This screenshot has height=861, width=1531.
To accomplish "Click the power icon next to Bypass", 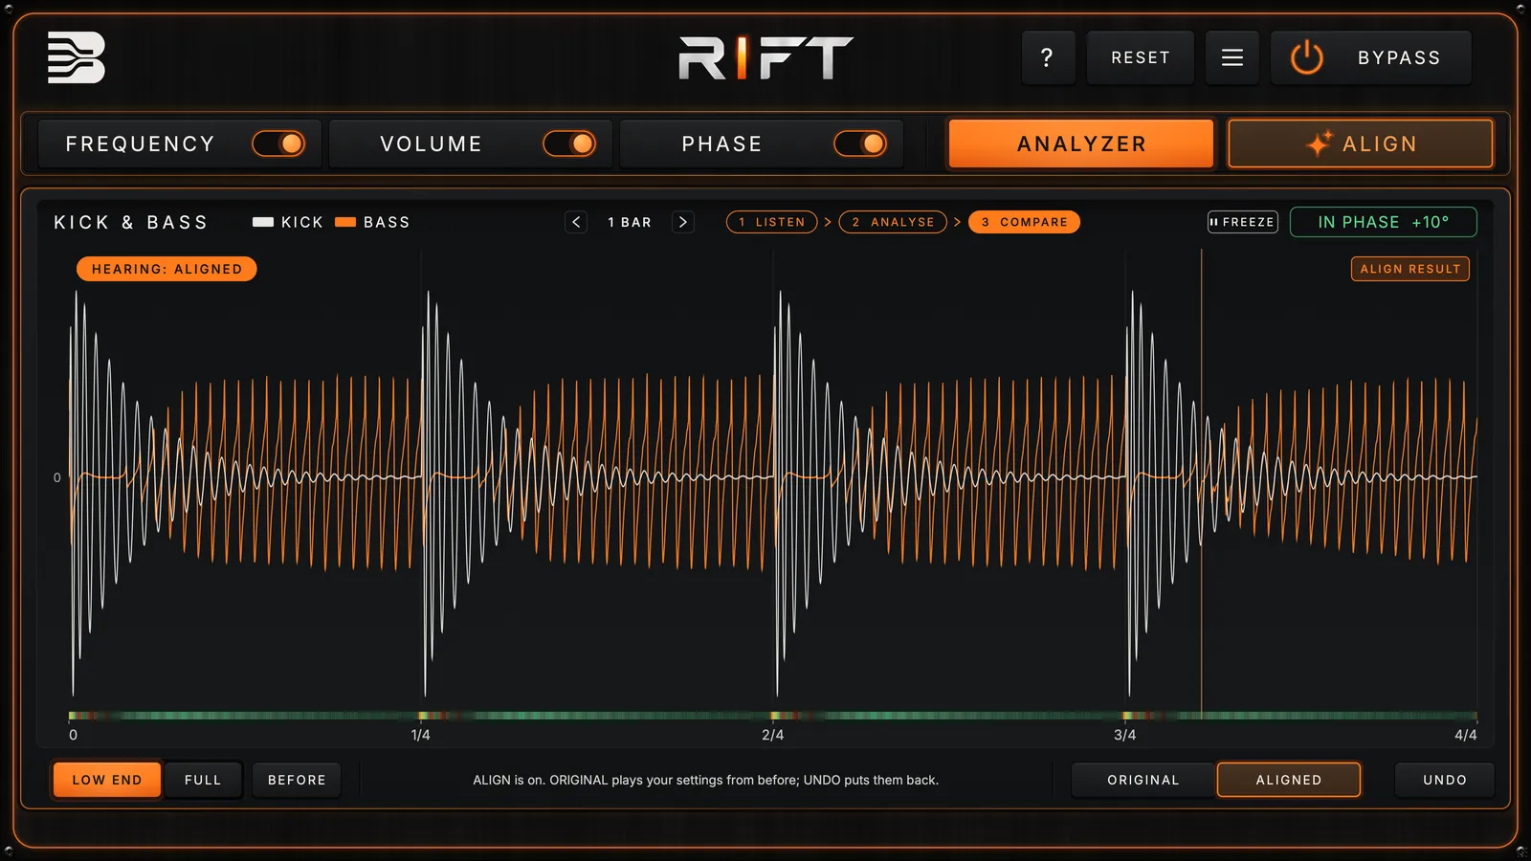I will [x=1306, y=57].
